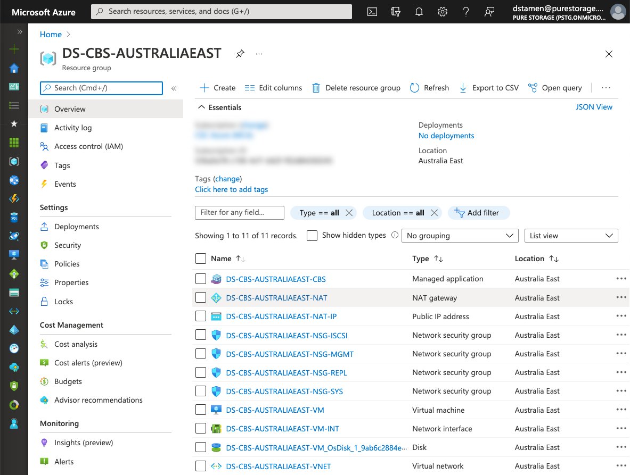
Task: Click the account avatar picture
Action: 618,12
